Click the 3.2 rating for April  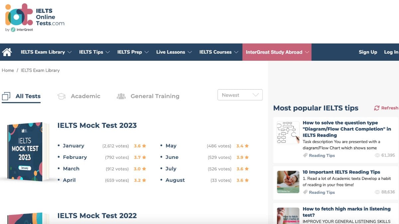click(x=137, y=181)
